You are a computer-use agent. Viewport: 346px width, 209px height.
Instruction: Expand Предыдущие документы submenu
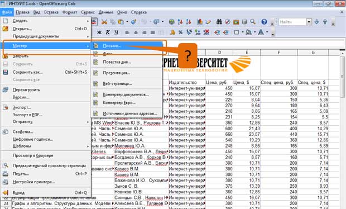[x=45, y=36]
